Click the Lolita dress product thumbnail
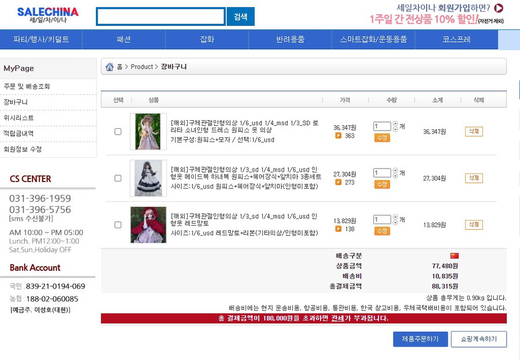 click(x=148, y=131)
